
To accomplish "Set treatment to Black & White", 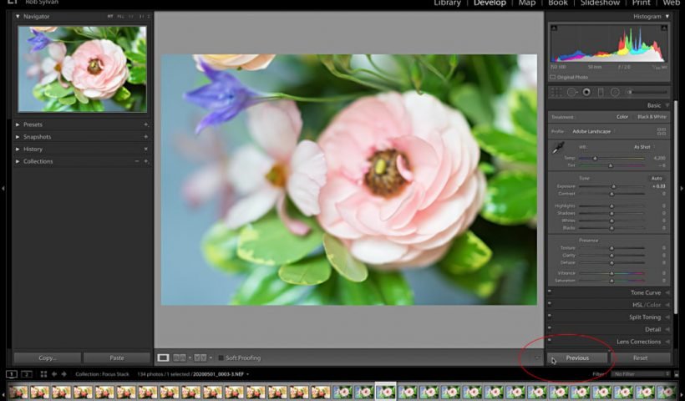I will click(x=652, y=117).
